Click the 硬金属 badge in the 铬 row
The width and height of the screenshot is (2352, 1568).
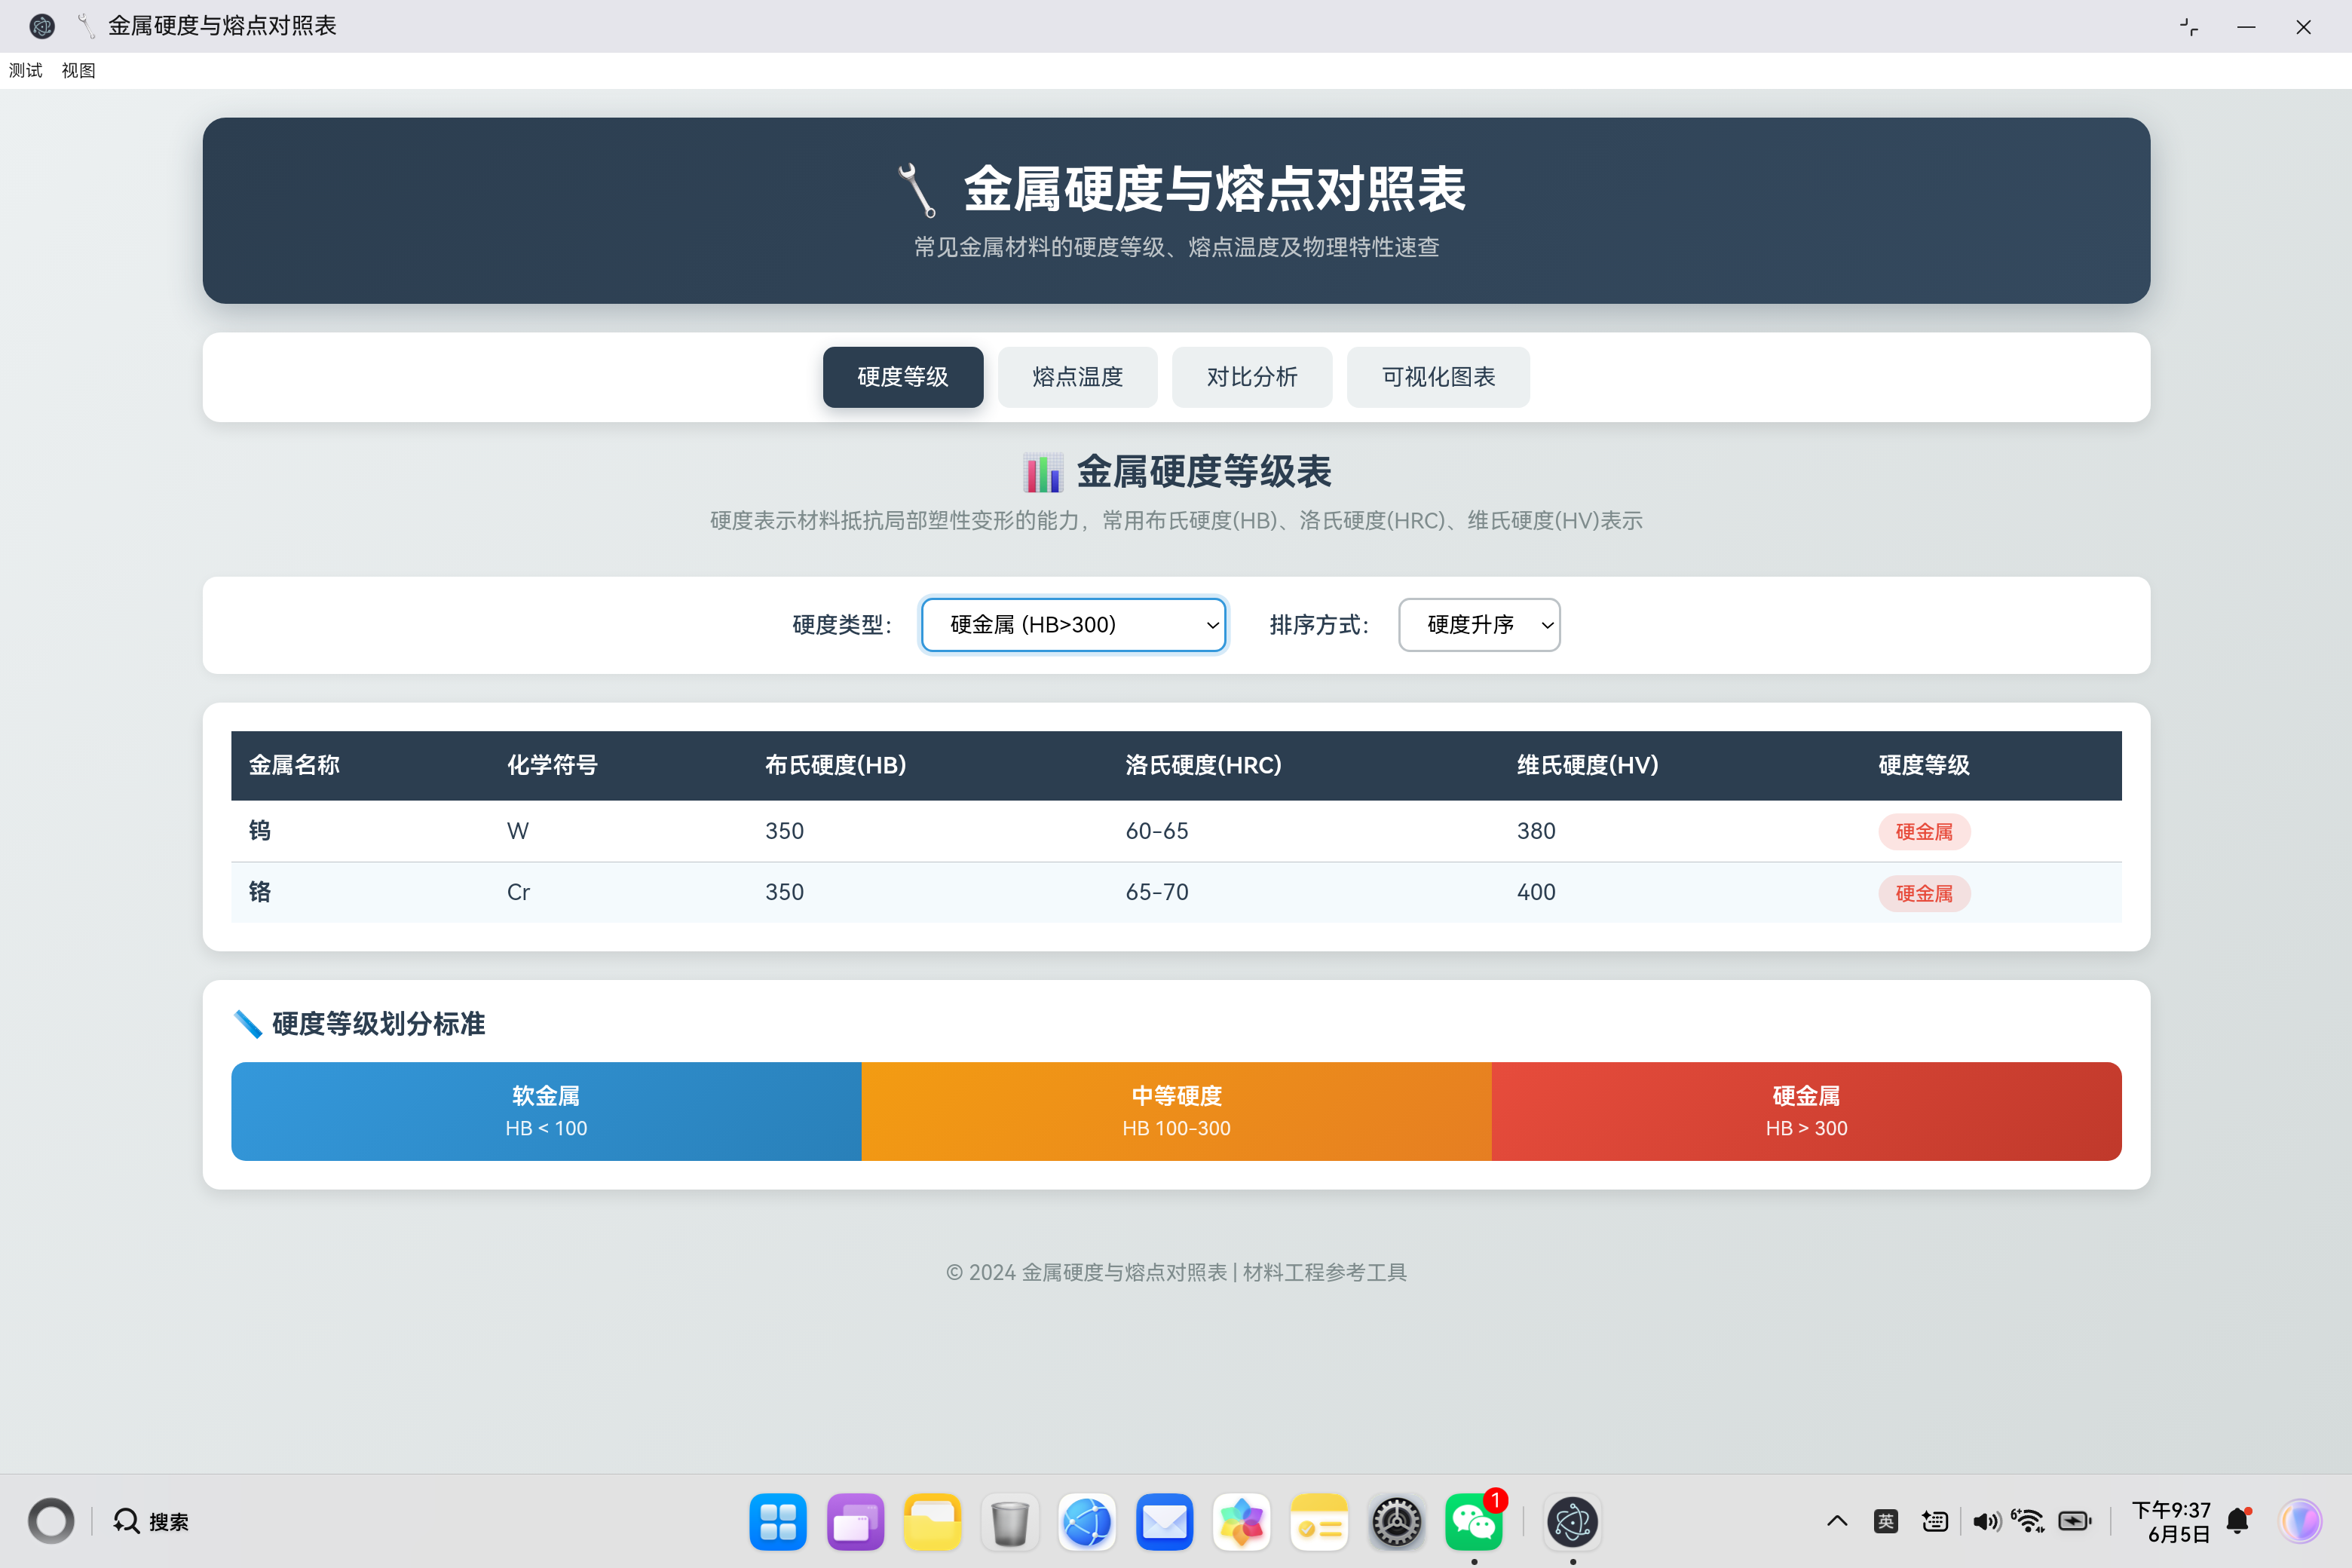click(x=1924, y=894)
